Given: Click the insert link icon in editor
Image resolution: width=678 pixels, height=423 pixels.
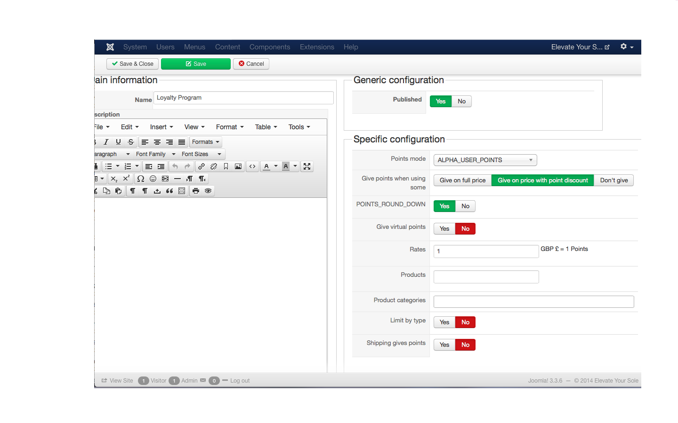Looking at the screenshot, I should [x=202, y=166].
